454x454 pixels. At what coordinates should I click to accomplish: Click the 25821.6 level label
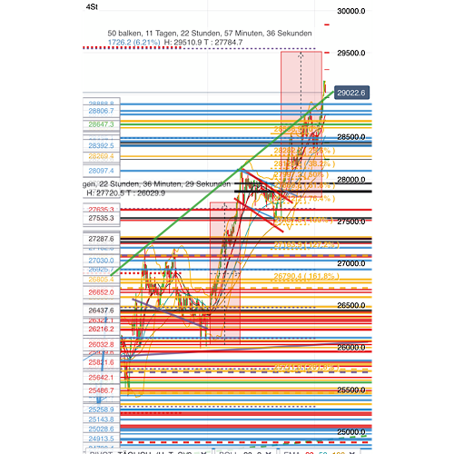pyautogui.click(x=101, y=362)
